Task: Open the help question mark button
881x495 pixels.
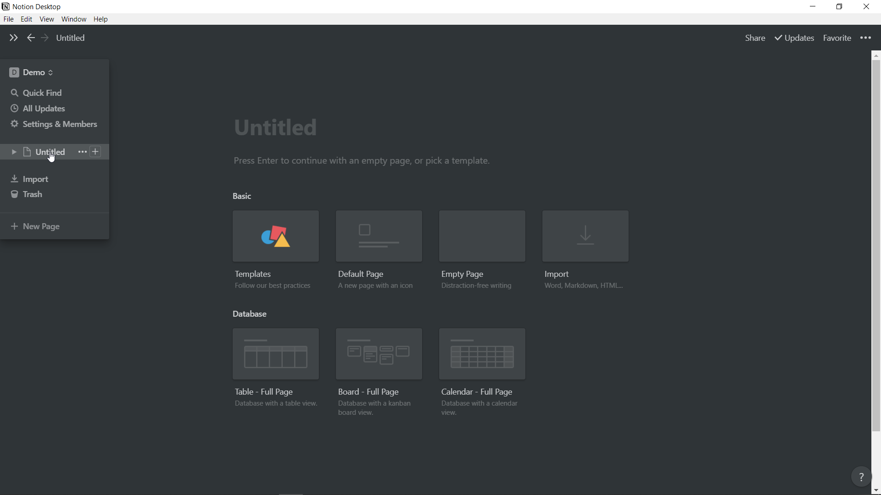Action: 861,477
